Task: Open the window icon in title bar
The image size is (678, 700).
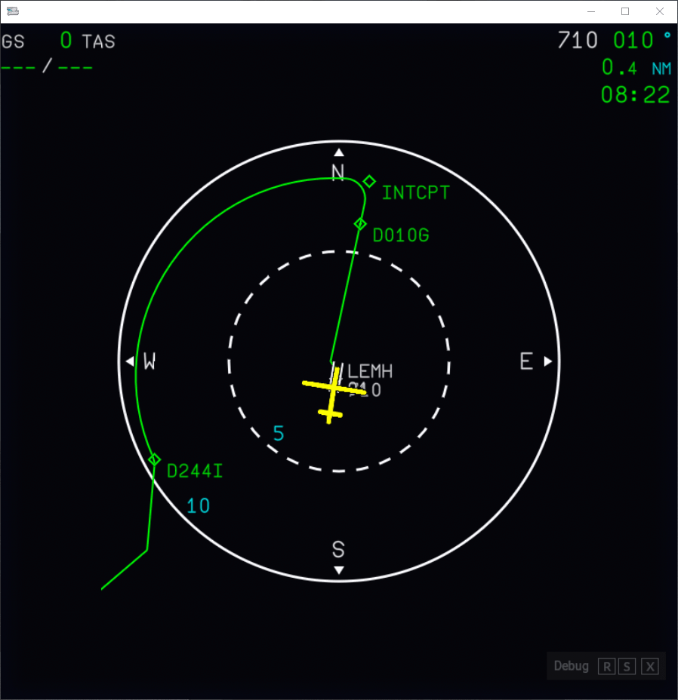Action: [12, 11]
